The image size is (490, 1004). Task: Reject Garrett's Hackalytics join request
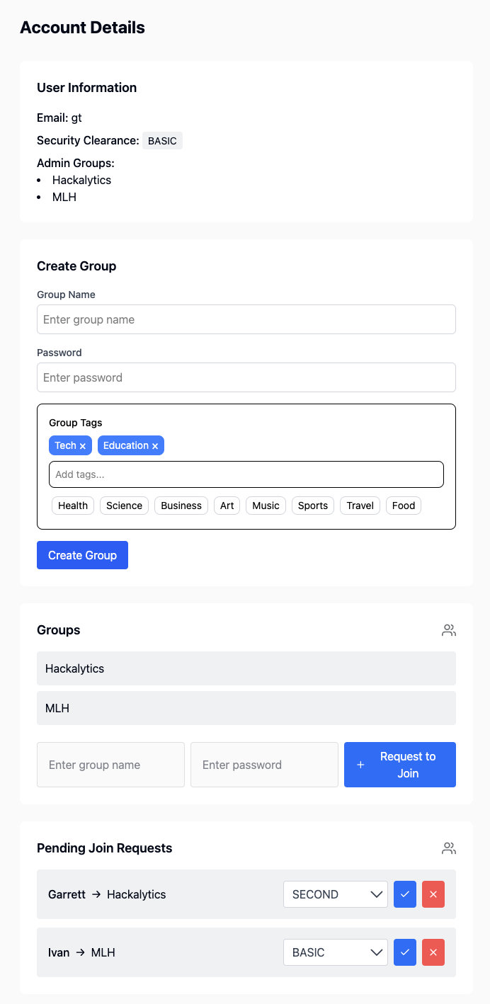pos(433,894)
